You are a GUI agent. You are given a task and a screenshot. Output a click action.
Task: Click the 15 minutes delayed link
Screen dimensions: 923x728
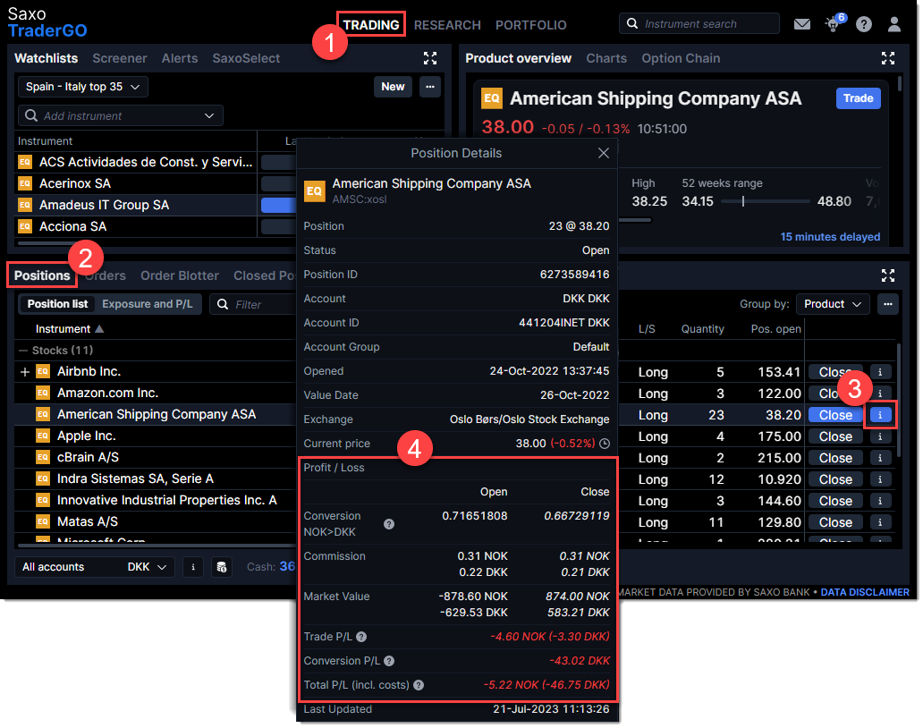830,237
